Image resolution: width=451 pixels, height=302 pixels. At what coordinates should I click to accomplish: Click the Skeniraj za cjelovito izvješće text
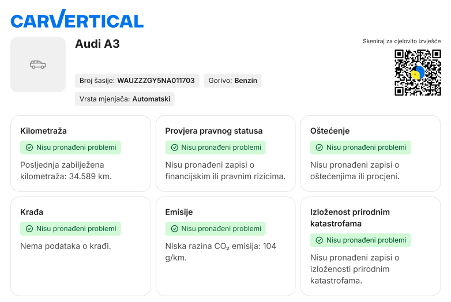point(401,41)
